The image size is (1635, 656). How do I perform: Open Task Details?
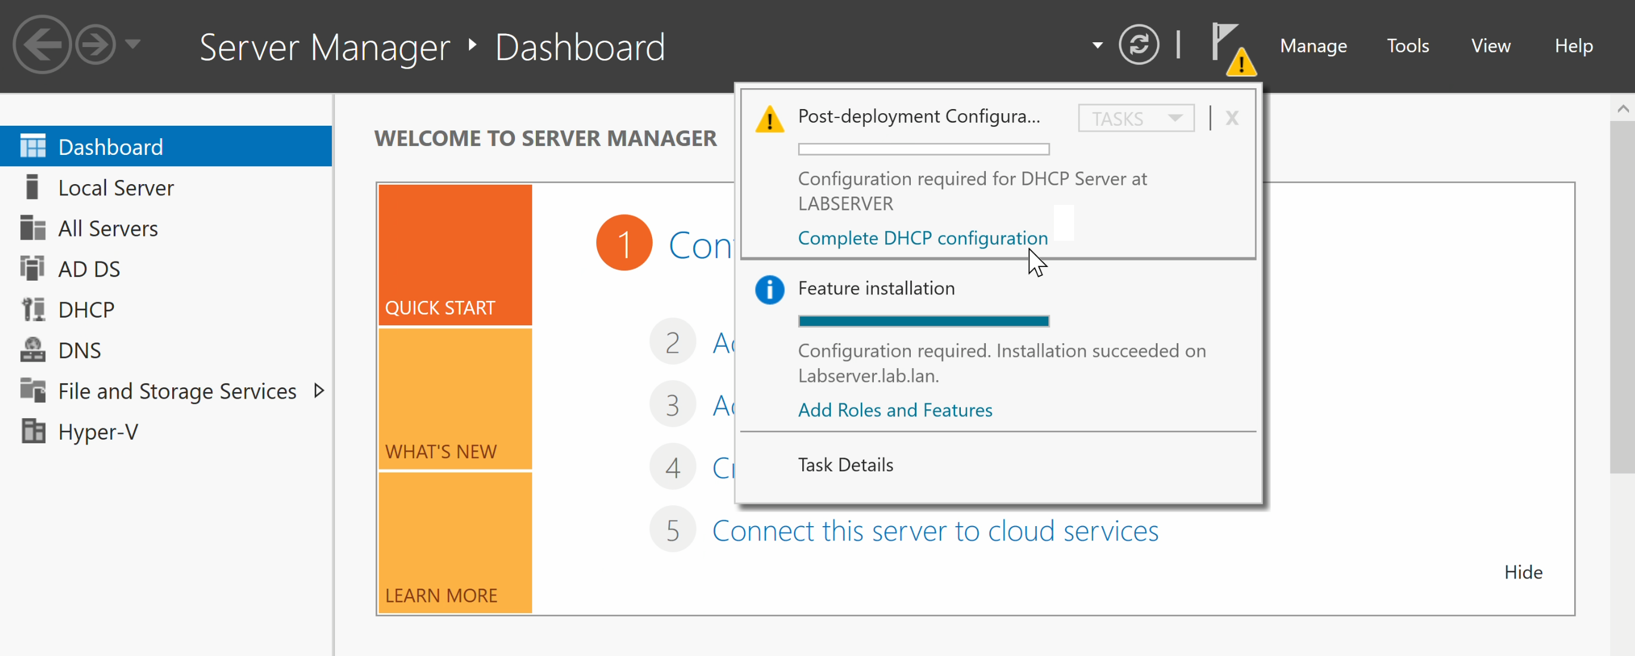(x=845, y=464)
